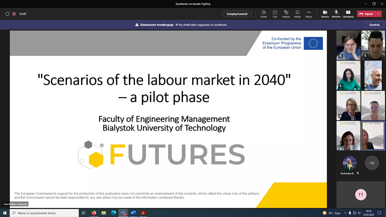Click Zażądaj kontroli button
This screenshot has width=386, height=217.
click(x=237, y=14)
